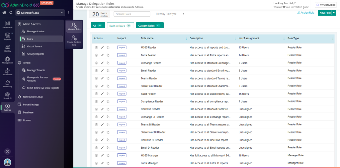Open the Notification Setup menu item
Image resolution: width=340 pixels, height=168 pixels.
click(x=33, y=97)
